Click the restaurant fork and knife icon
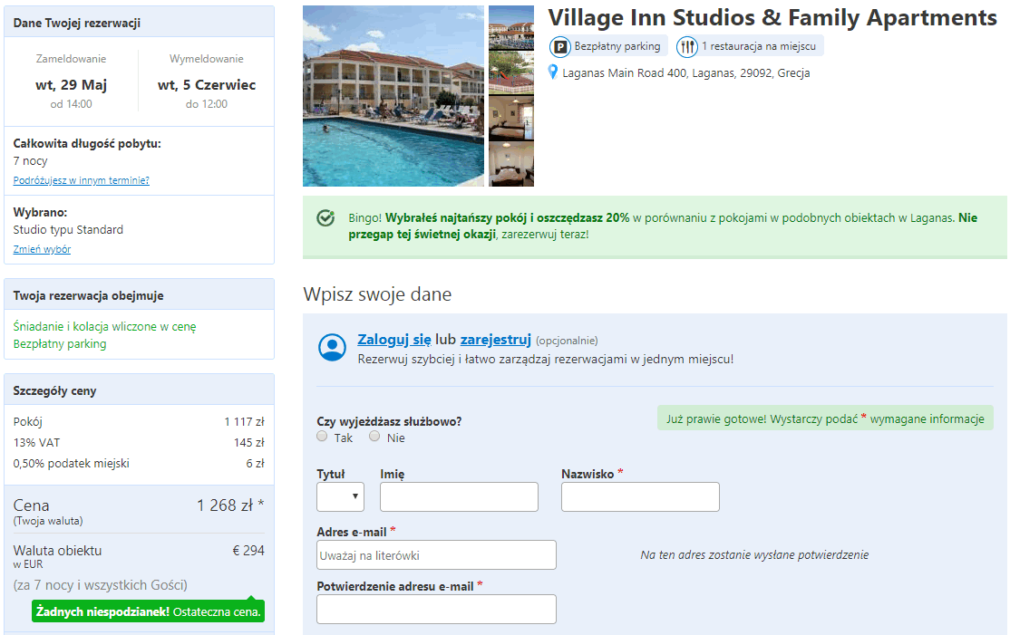The height and width of the screenshot is (635, 1010). (x=687, y=46)
